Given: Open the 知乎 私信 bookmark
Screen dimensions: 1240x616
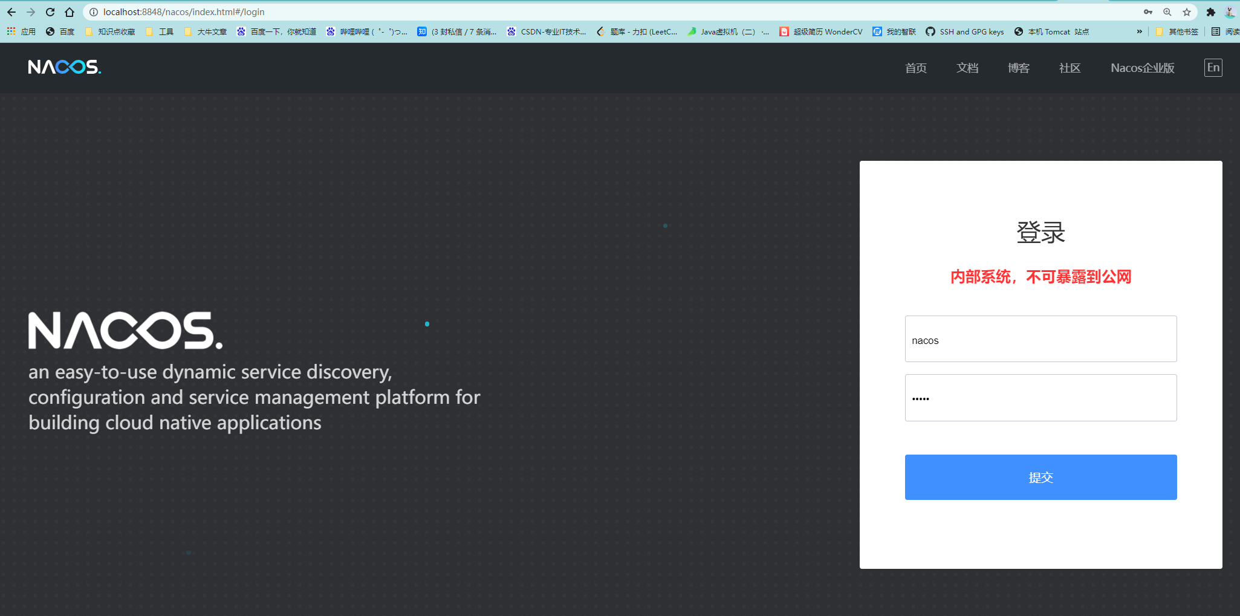Looking at the screenshot, I should pos(457,31).
